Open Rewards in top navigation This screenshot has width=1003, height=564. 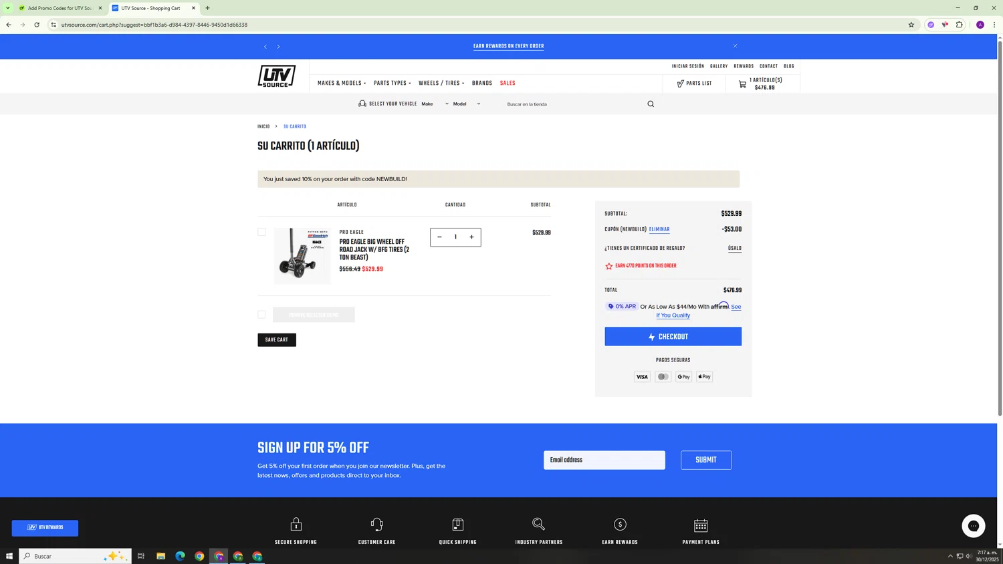coord(744,67)
